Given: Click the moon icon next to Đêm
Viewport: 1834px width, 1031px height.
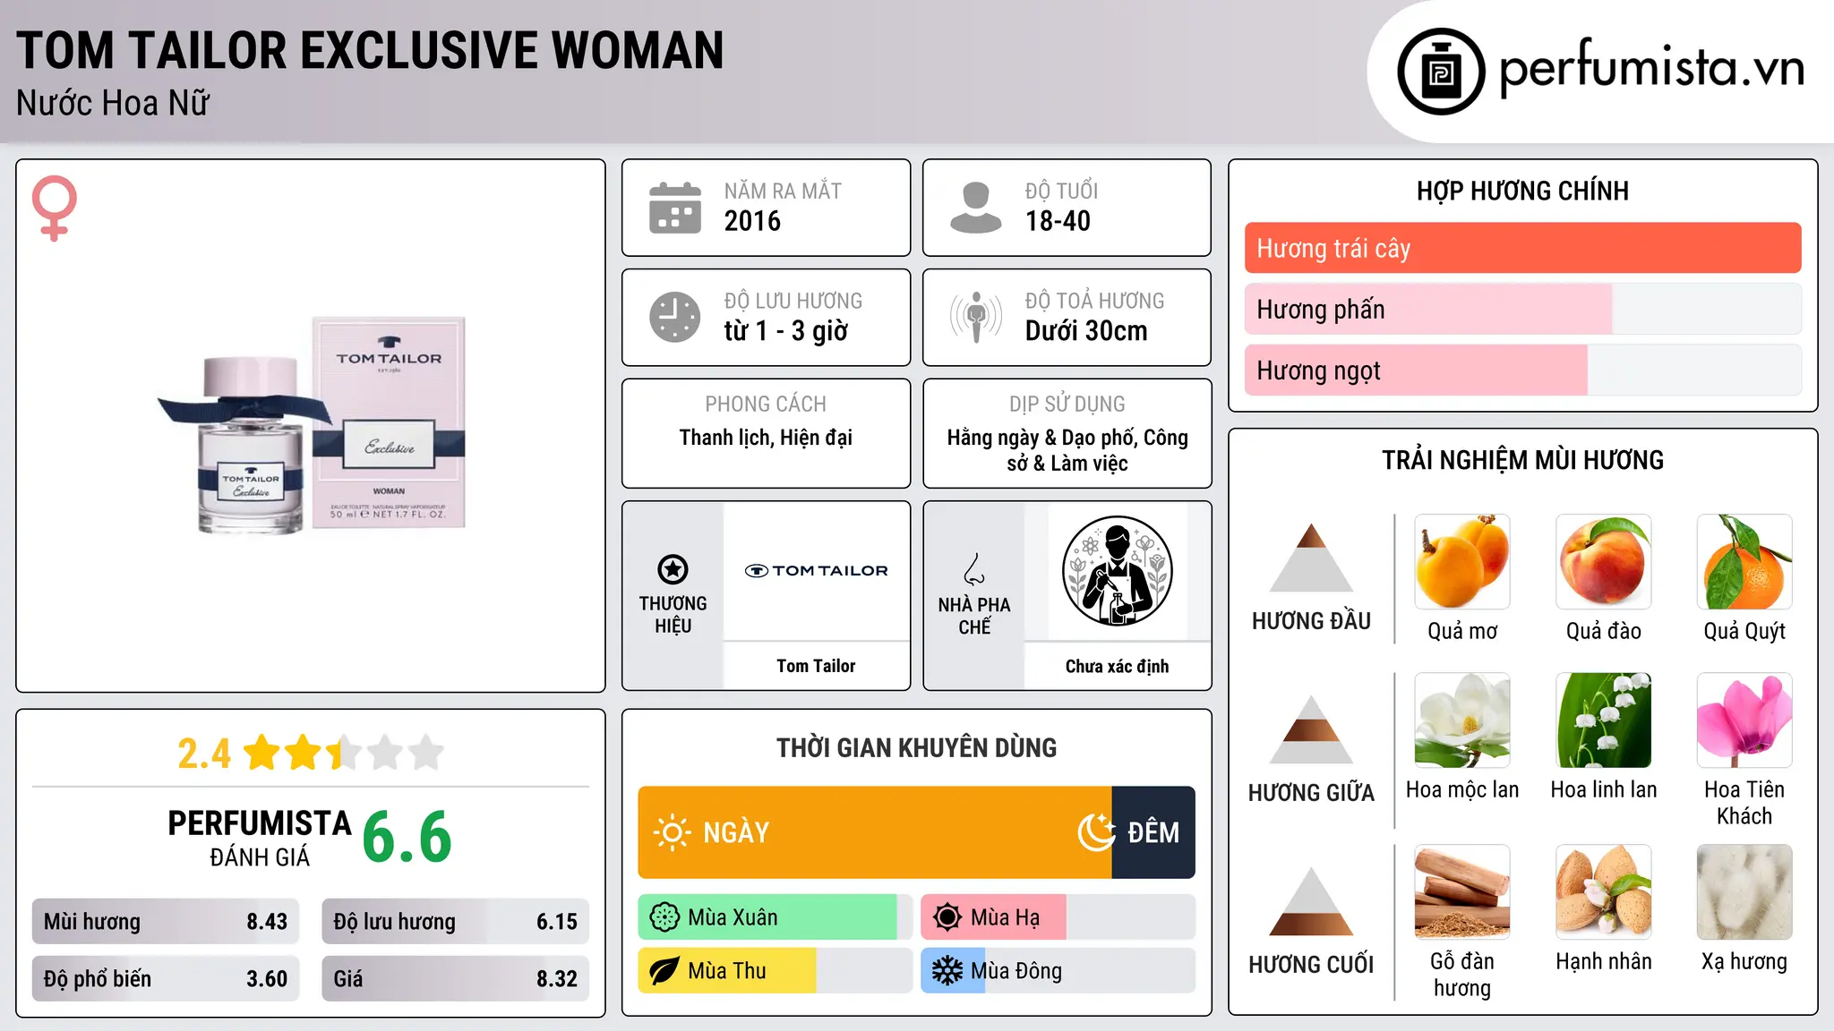Looking at the screenshot, I should [x=1097, y=832].
